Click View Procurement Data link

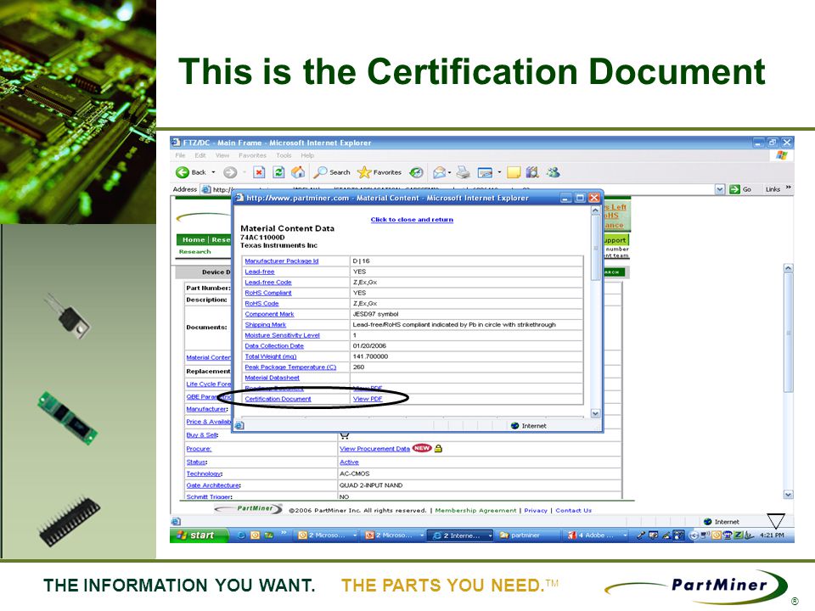tap(374, 449)
